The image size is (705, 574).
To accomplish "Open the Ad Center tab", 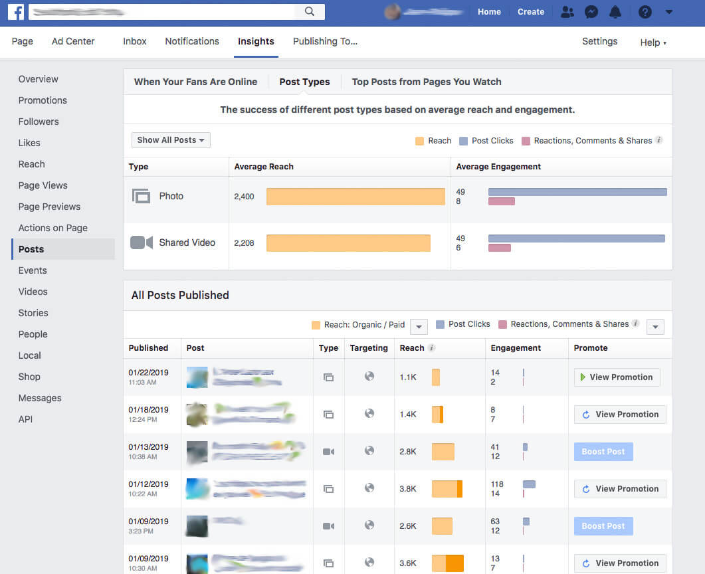I will pos(73,41).
